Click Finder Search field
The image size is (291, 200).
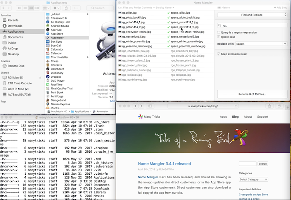(100, 8)
